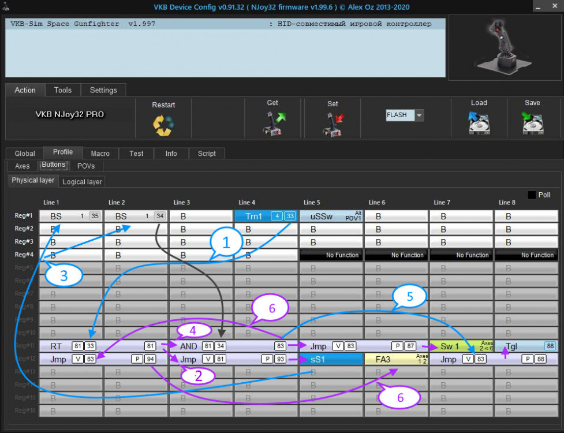Click the Set joystick icon
This screenshot has height=433, width=564.
(333, 125)
